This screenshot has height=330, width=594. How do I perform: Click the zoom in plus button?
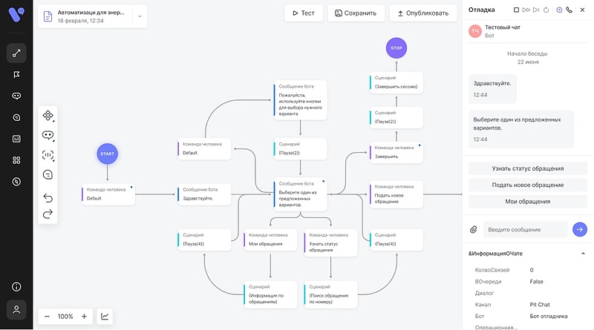click(84, 317)
